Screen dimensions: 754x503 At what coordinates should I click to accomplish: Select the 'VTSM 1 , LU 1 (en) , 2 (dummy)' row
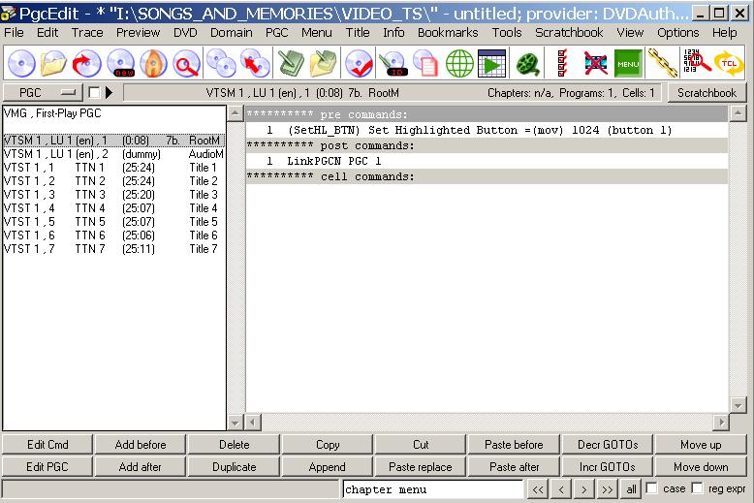[113, 154]
